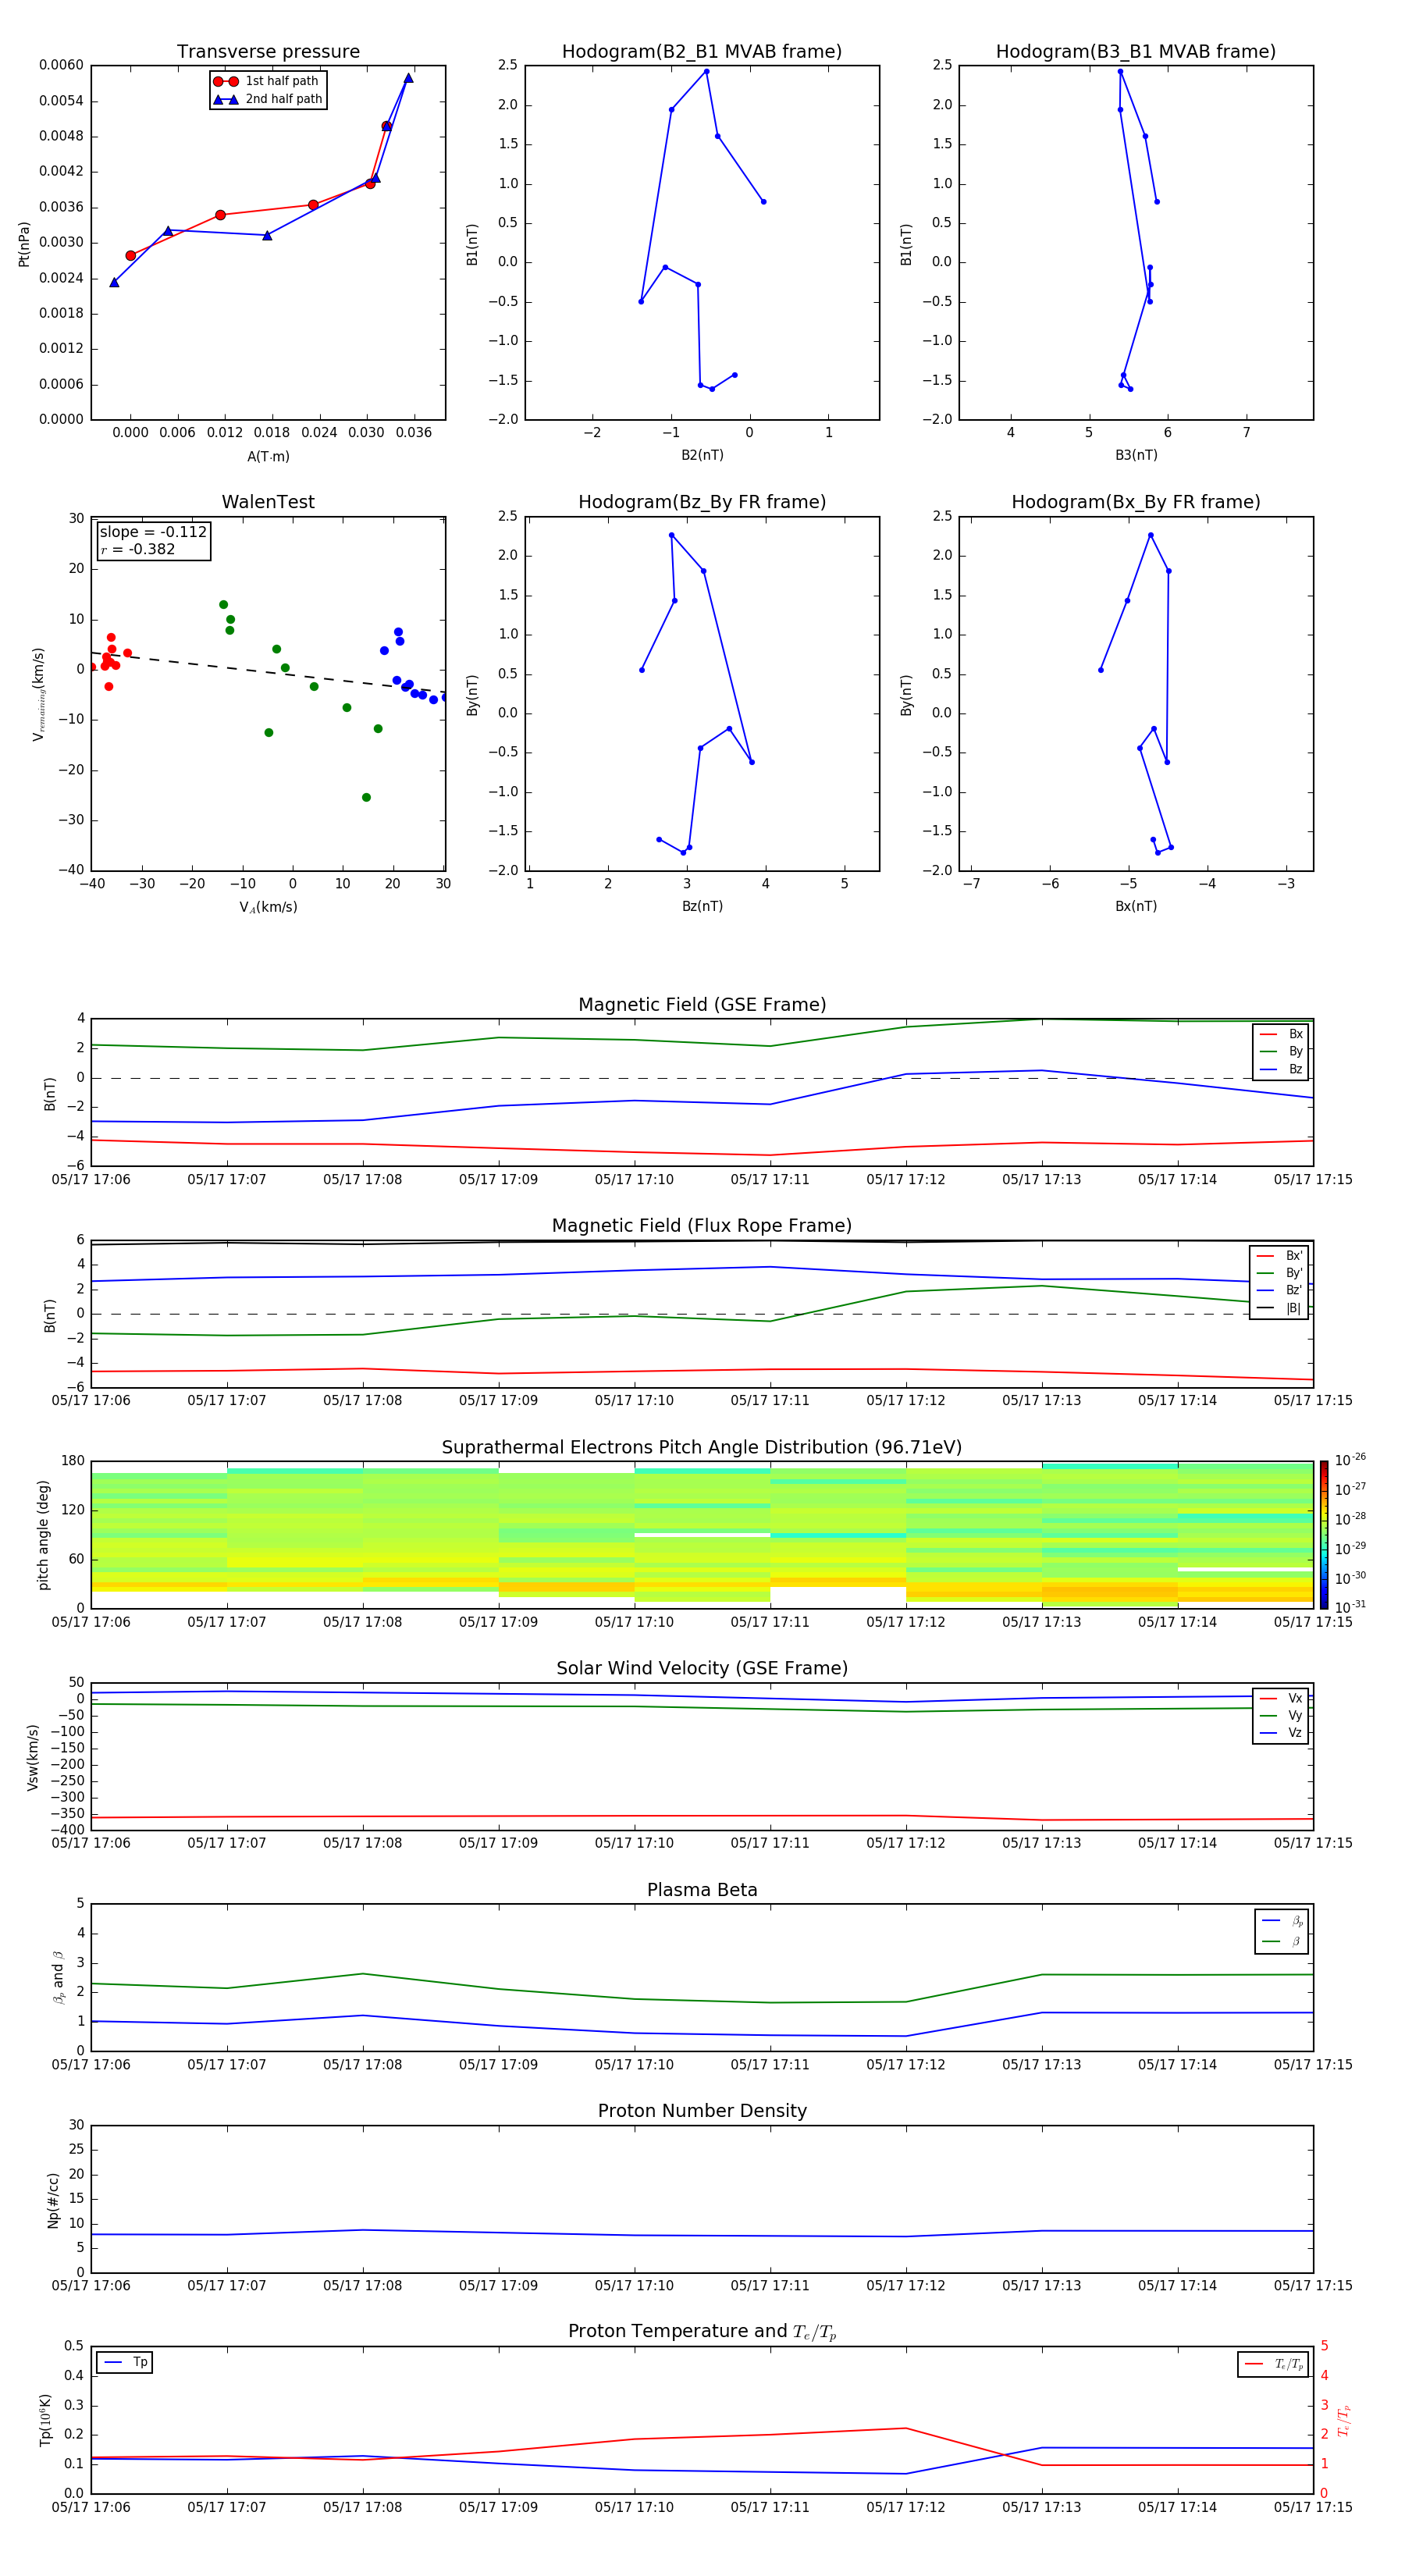Click the 'Pt(nPa)' y-axis label
Image resolution: width=1405 pixels, height=2576 pixels.
click(x=24, y=243)
